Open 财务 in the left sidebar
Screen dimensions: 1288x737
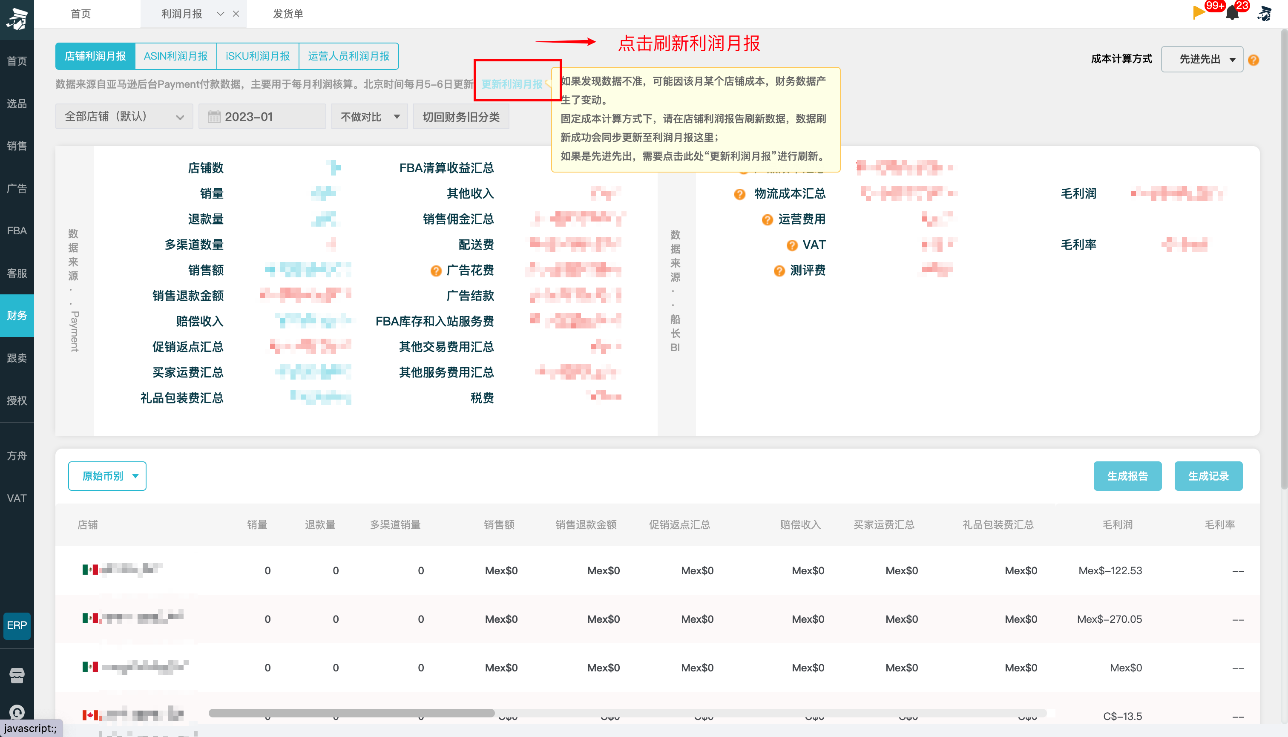click(17, 316)
